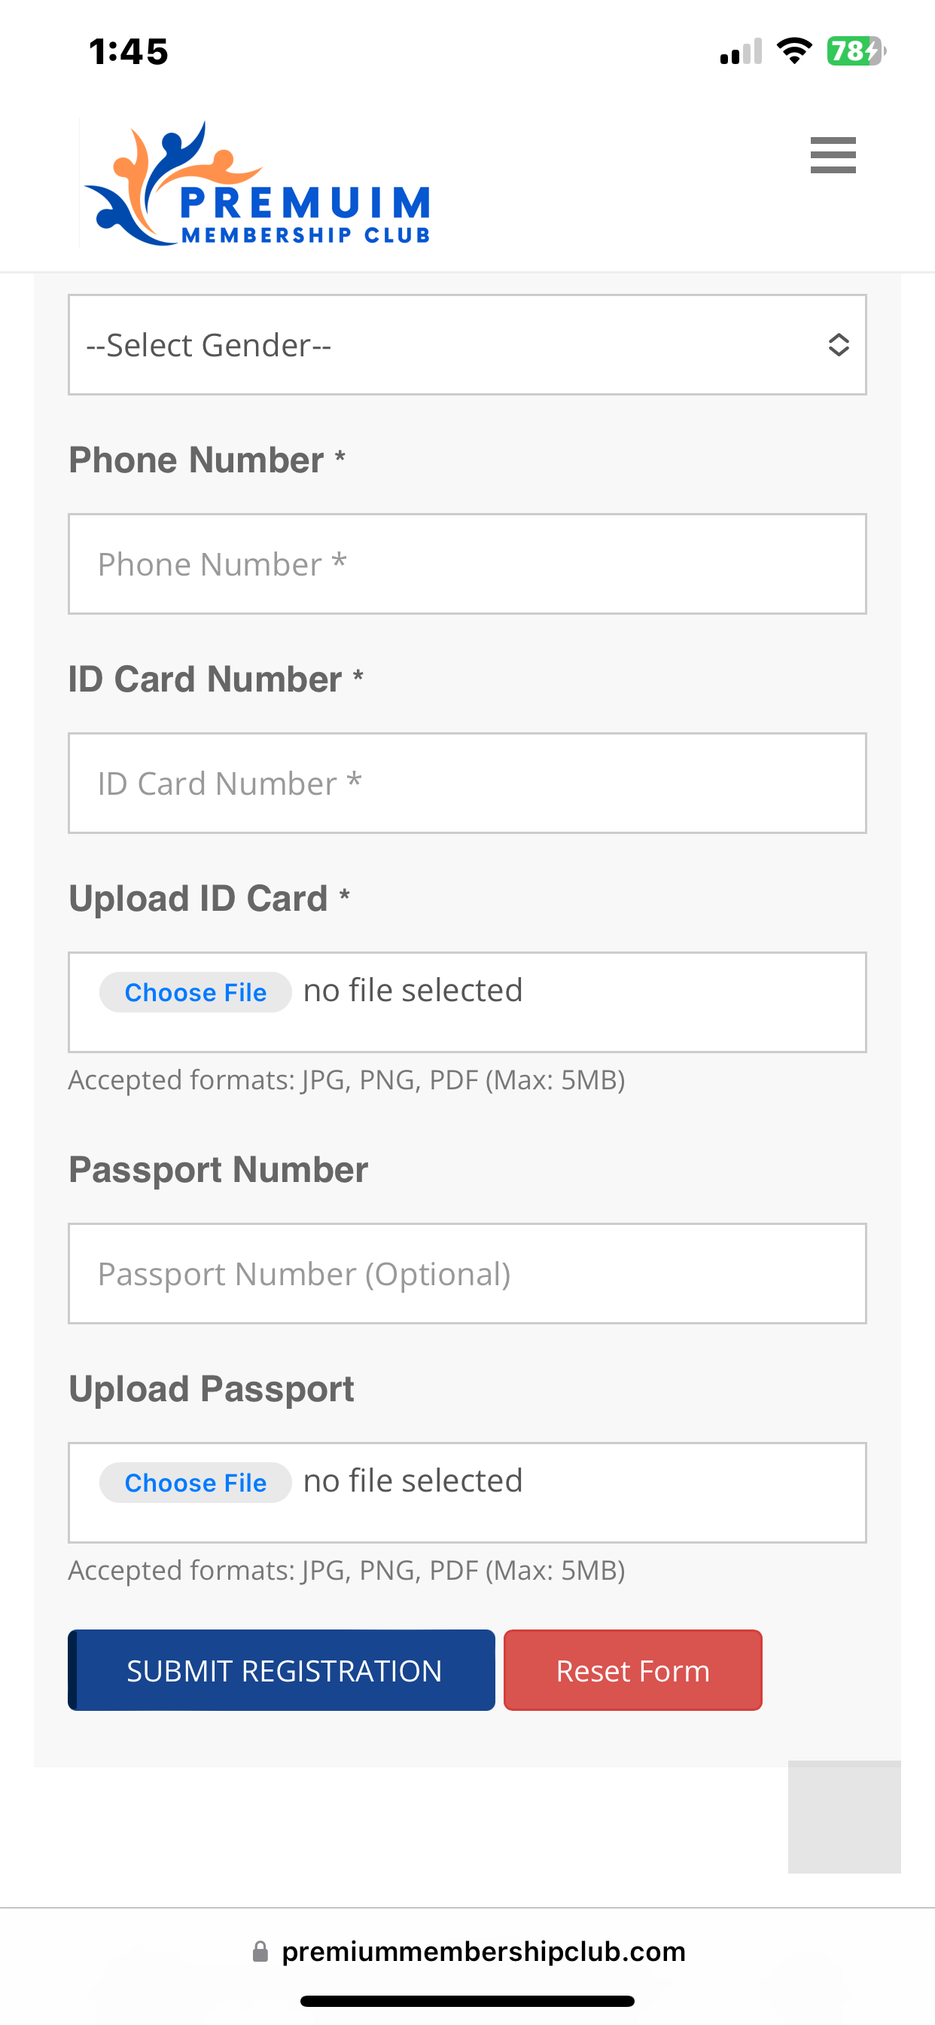Click the Passport Number optional field
The image size is (935, 2025).
pyautogui.click(x=467, y=1273)
